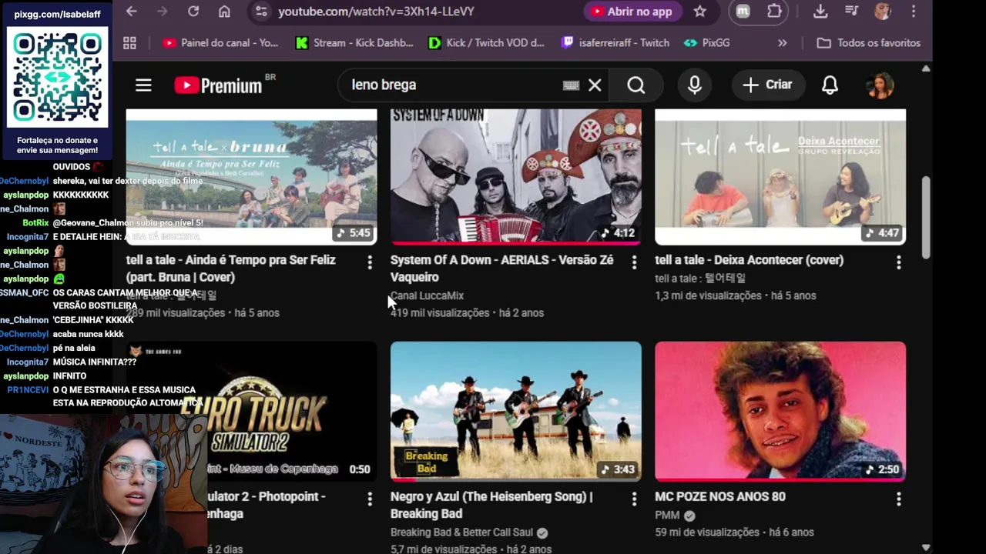The width and height of the screenshot is (986, 554).
Task: Open browser downloads
Action: tap(820, 12)
